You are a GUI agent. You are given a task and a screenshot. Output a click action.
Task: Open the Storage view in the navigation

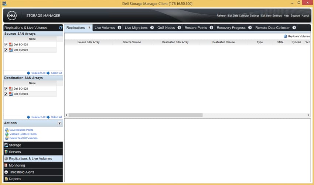[33, 145]
